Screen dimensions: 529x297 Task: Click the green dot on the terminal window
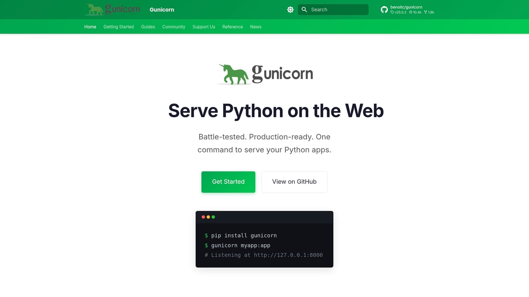(213, 217)
